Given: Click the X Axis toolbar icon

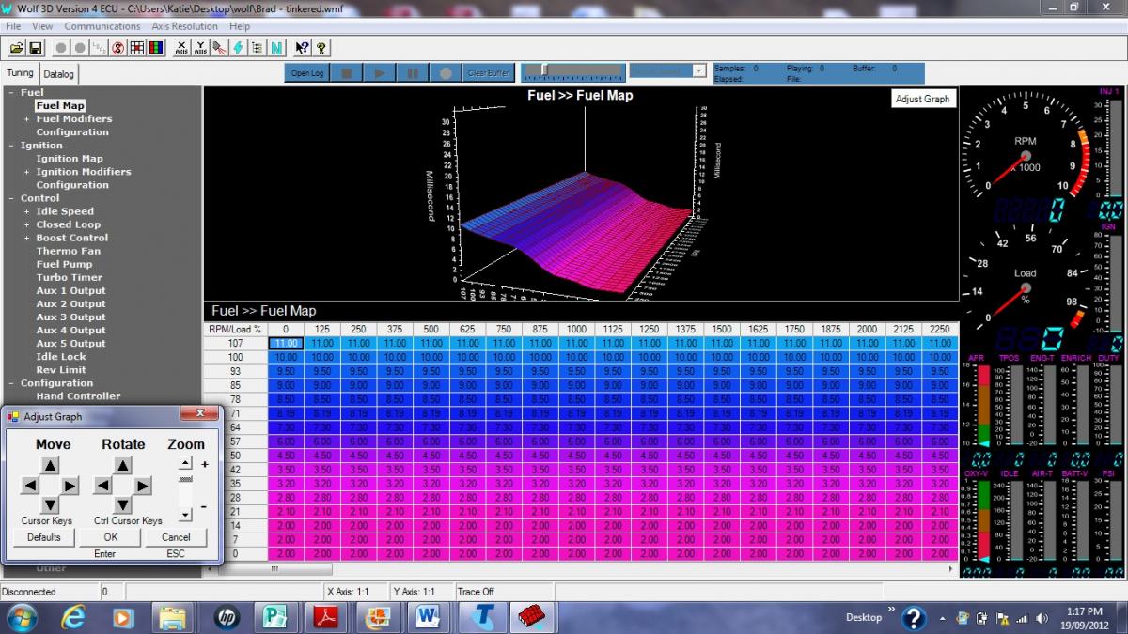Looking at the screenshot, I should coord(181,48).
